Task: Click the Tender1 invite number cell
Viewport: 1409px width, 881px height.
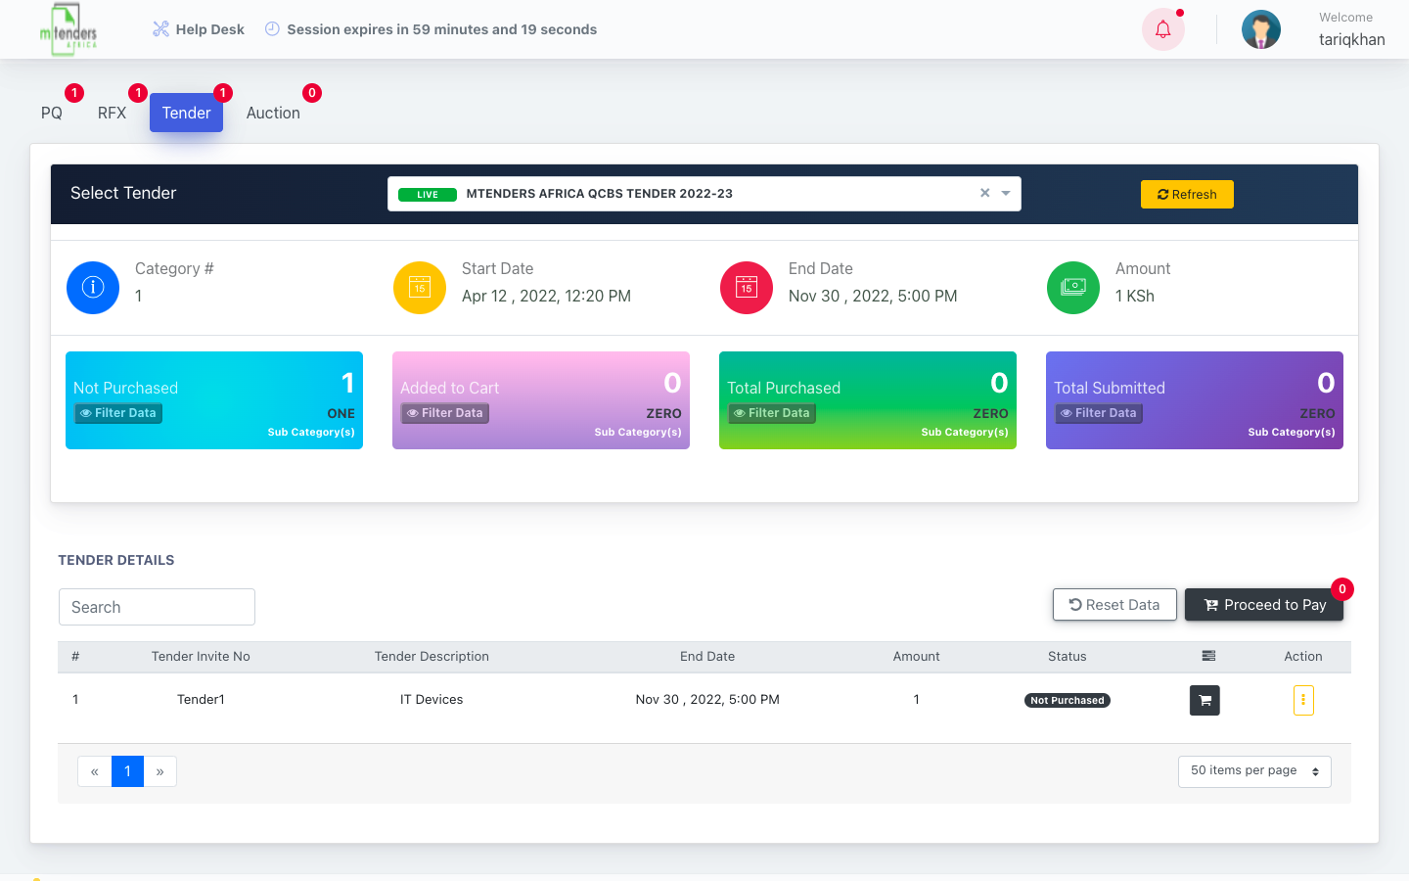Action: (x=201, y=700)
